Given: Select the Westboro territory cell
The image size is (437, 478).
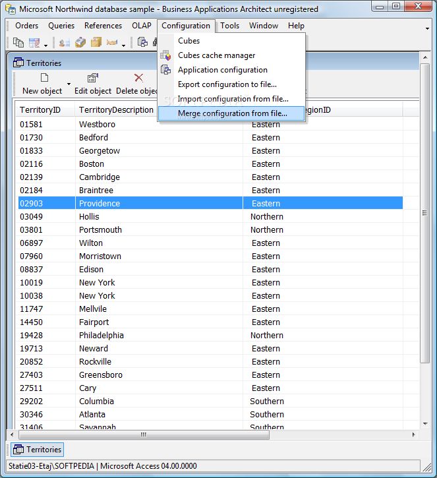Looking at the screenshot, I should click(x=159, y=125).
